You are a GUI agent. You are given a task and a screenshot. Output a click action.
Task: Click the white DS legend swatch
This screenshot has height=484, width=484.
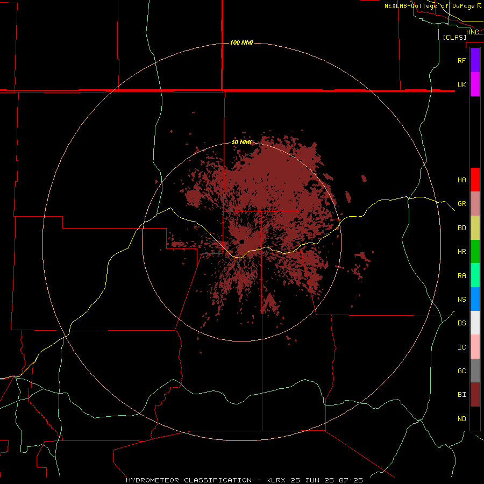pos(475,323)
